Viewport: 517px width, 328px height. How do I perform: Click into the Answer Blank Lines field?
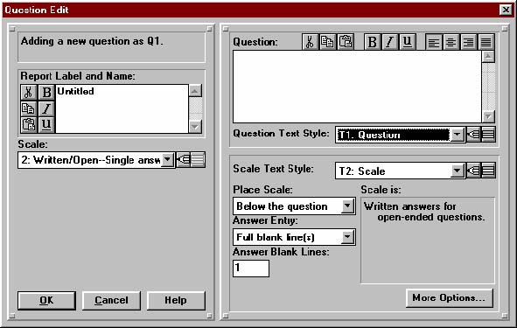[251, 269]
